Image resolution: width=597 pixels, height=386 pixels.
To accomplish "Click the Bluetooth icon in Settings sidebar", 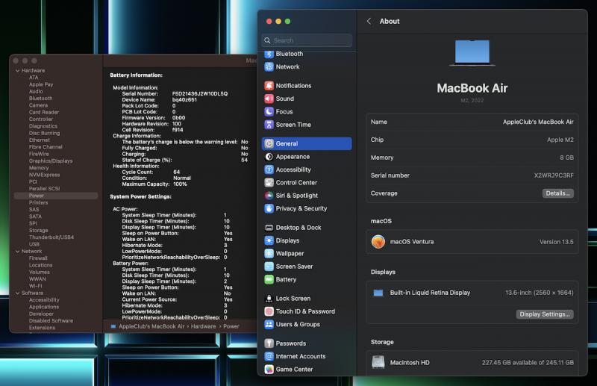I will tap(269, 54).
